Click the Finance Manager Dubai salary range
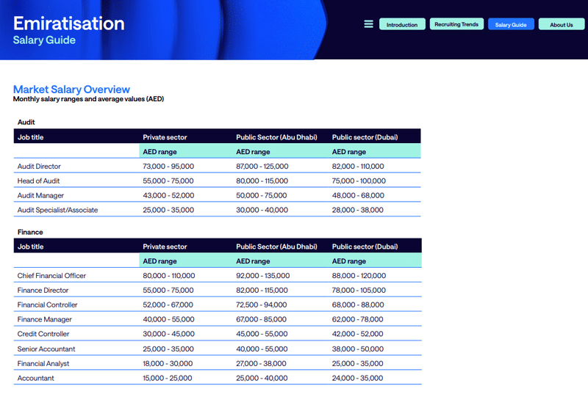588x405 pixels. point(357,320)
